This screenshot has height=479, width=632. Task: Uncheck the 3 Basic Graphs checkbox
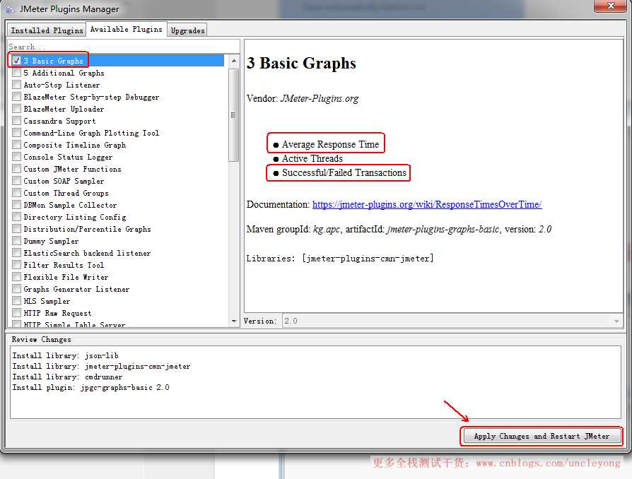tap(16, 61)
